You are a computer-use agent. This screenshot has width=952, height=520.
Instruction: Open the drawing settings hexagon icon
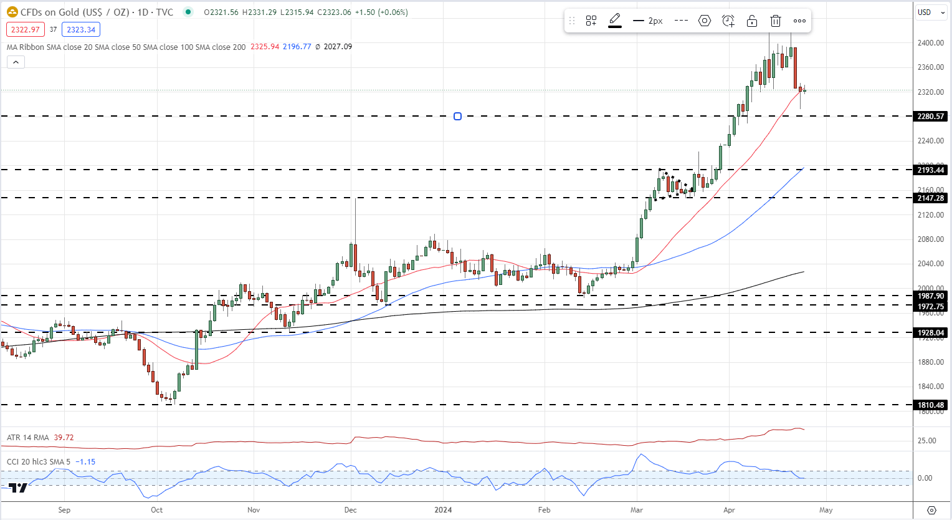click(x=705, y=21)
